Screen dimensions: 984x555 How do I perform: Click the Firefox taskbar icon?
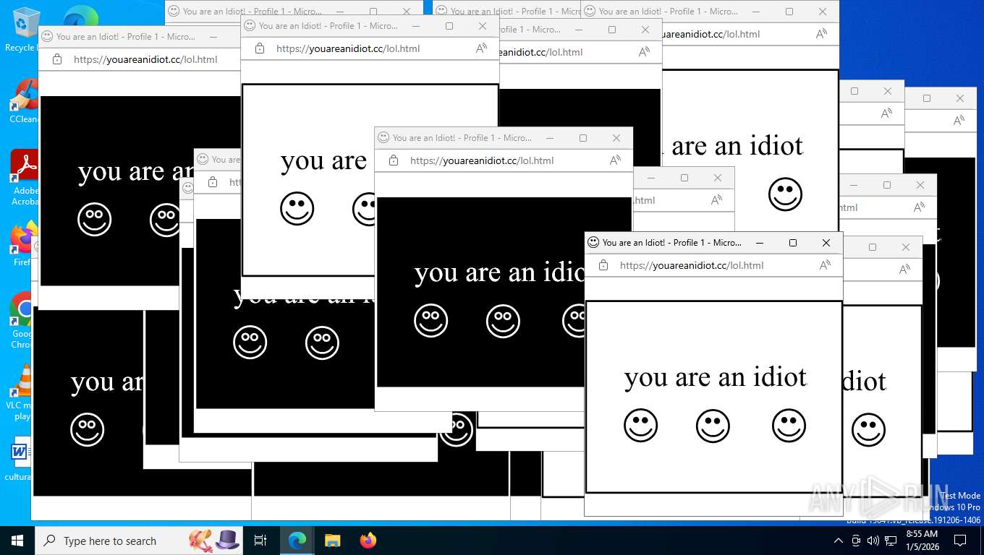click(368, 541)
